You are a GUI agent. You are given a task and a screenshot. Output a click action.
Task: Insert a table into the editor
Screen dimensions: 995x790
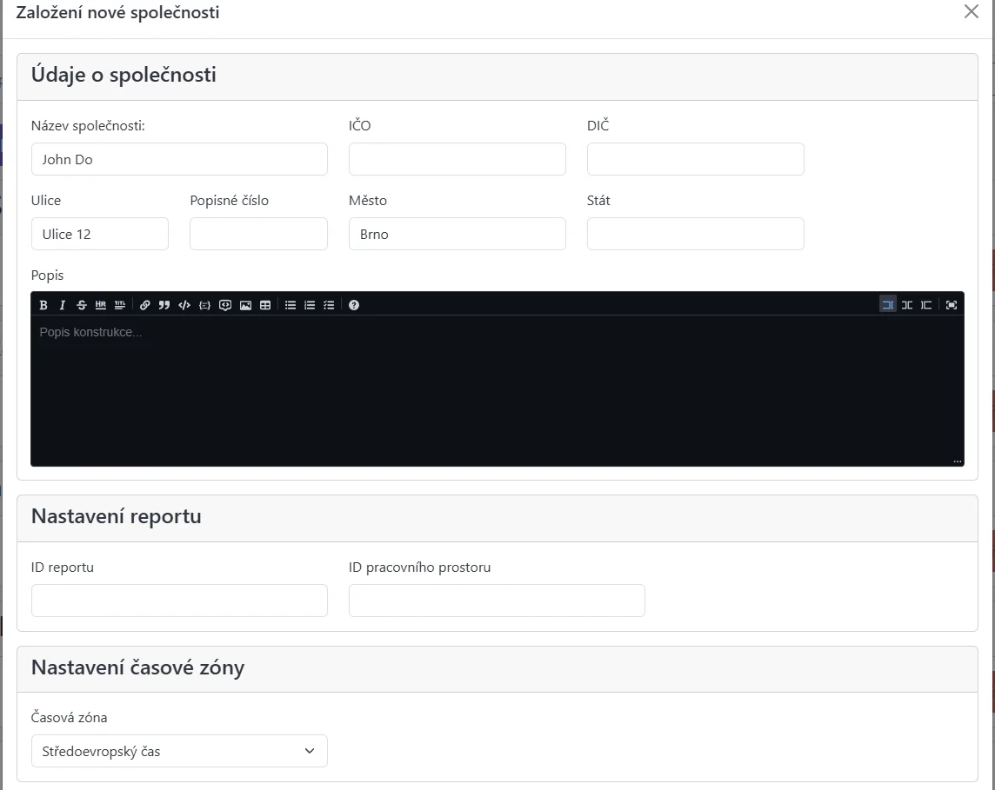pos(265,305)
